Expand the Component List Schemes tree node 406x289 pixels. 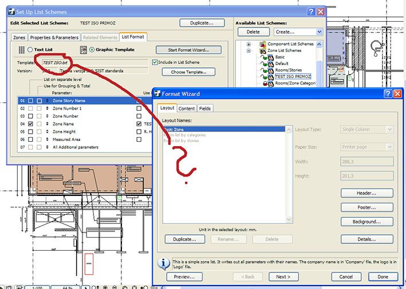click(249, 44)
